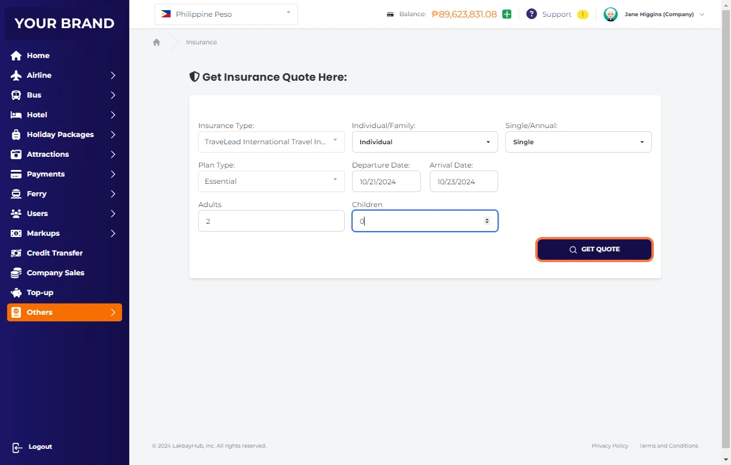Click the Logout icon in sidebar
731x465 pixels.
17,447
